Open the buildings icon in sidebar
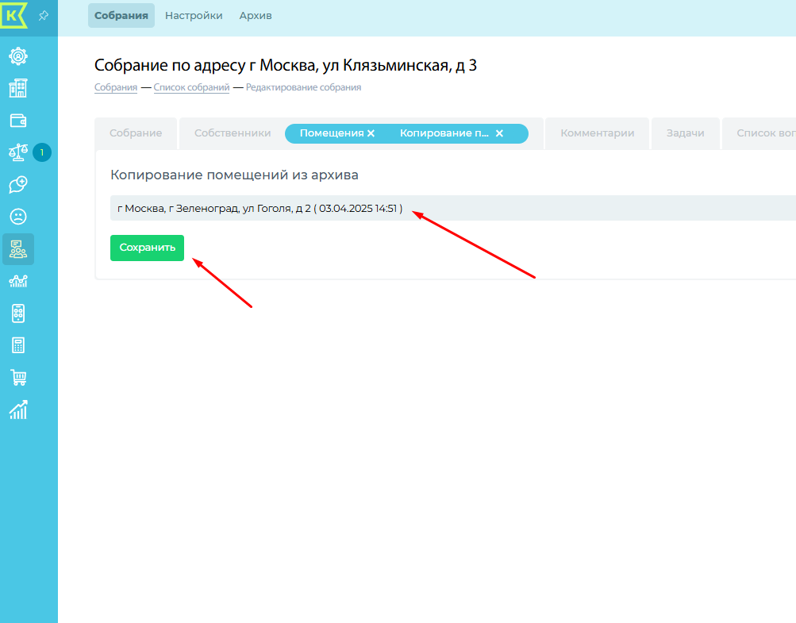 tap(17, 88)
